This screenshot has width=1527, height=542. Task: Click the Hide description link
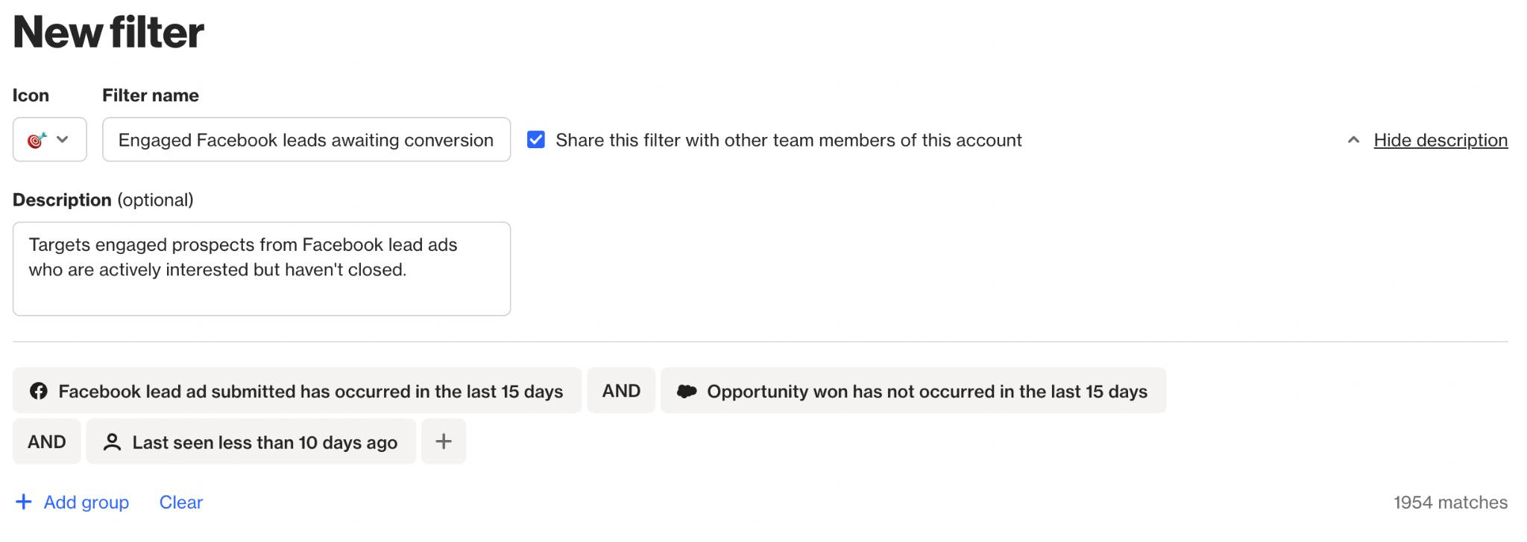[1440, 140]
